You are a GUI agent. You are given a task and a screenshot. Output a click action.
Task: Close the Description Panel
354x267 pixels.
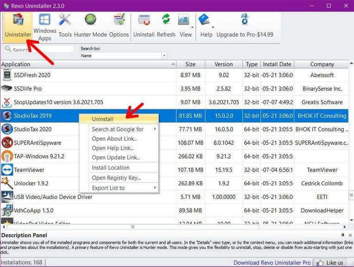click(x=350, y=235)
